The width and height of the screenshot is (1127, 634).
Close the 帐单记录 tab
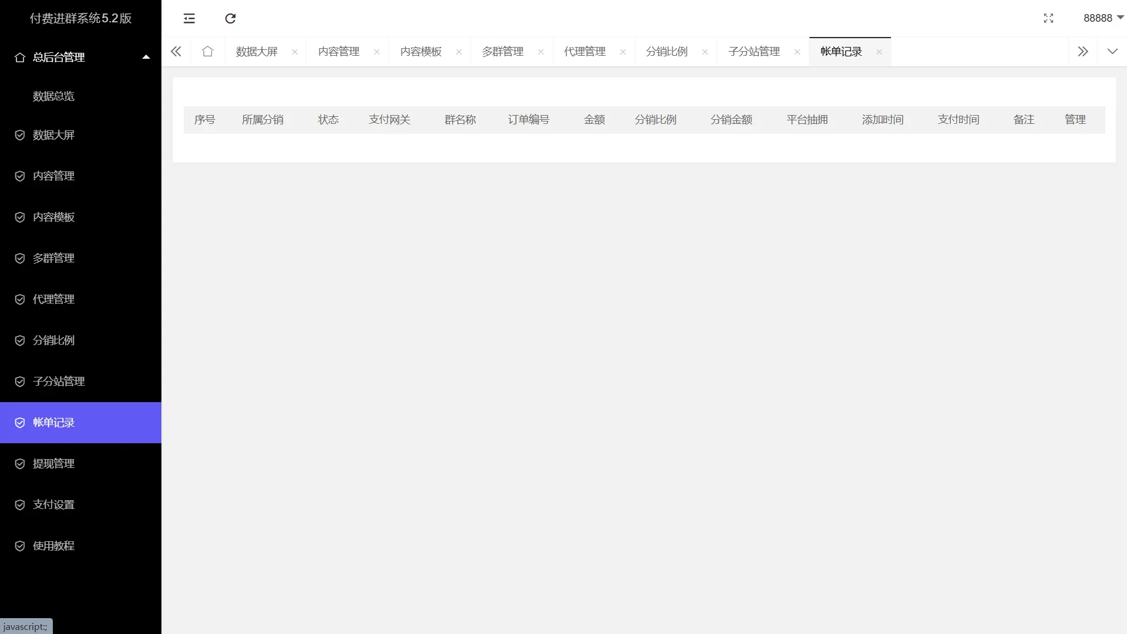(879, 52)
